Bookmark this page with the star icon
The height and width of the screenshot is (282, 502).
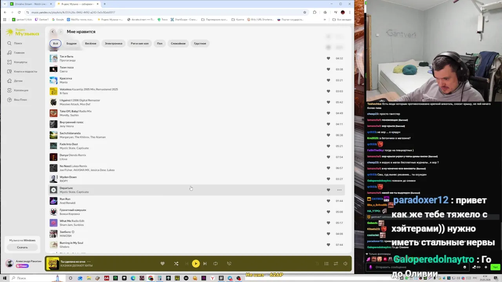click(305, 12)
